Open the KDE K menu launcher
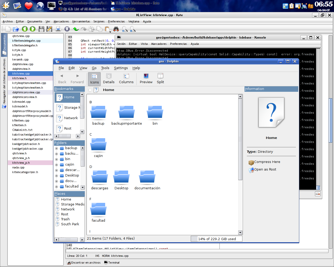Image resolution: width=334 pixels, height=267 pixels. [5, 5]
